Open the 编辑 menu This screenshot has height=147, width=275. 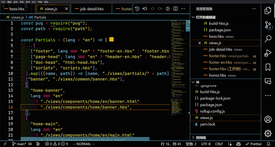[x=9, y=2]
